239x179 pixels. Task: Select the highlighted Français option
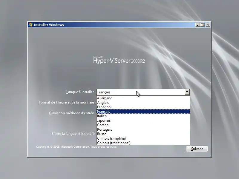point(143,112)
